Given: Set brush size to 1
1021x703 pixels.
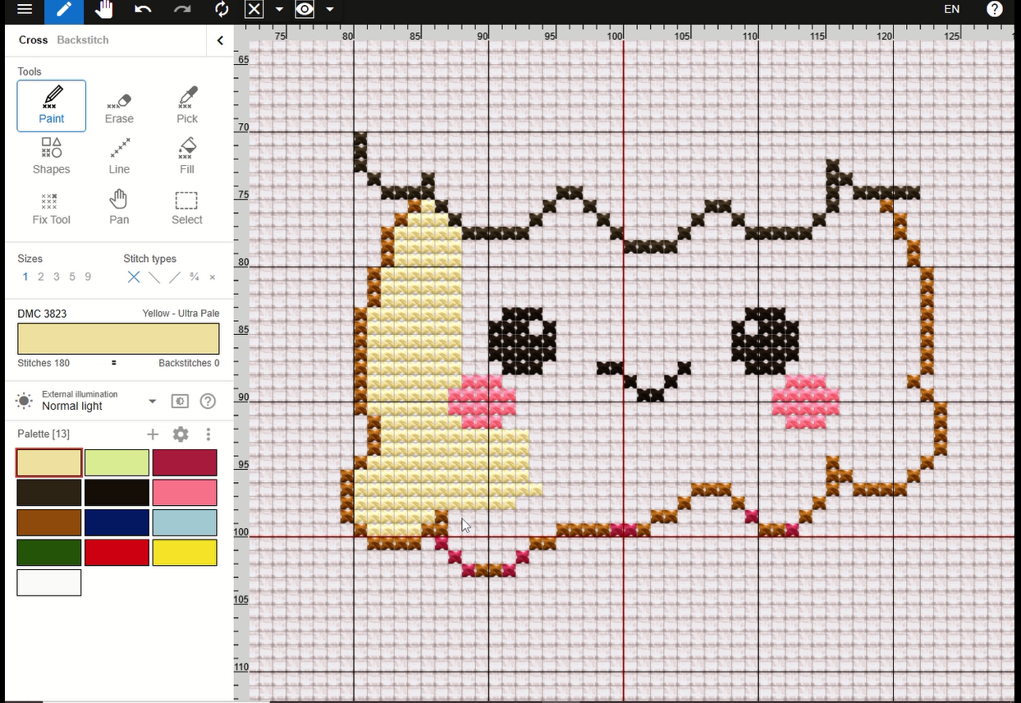Looking at the screenshot, I should pos(25,277).
